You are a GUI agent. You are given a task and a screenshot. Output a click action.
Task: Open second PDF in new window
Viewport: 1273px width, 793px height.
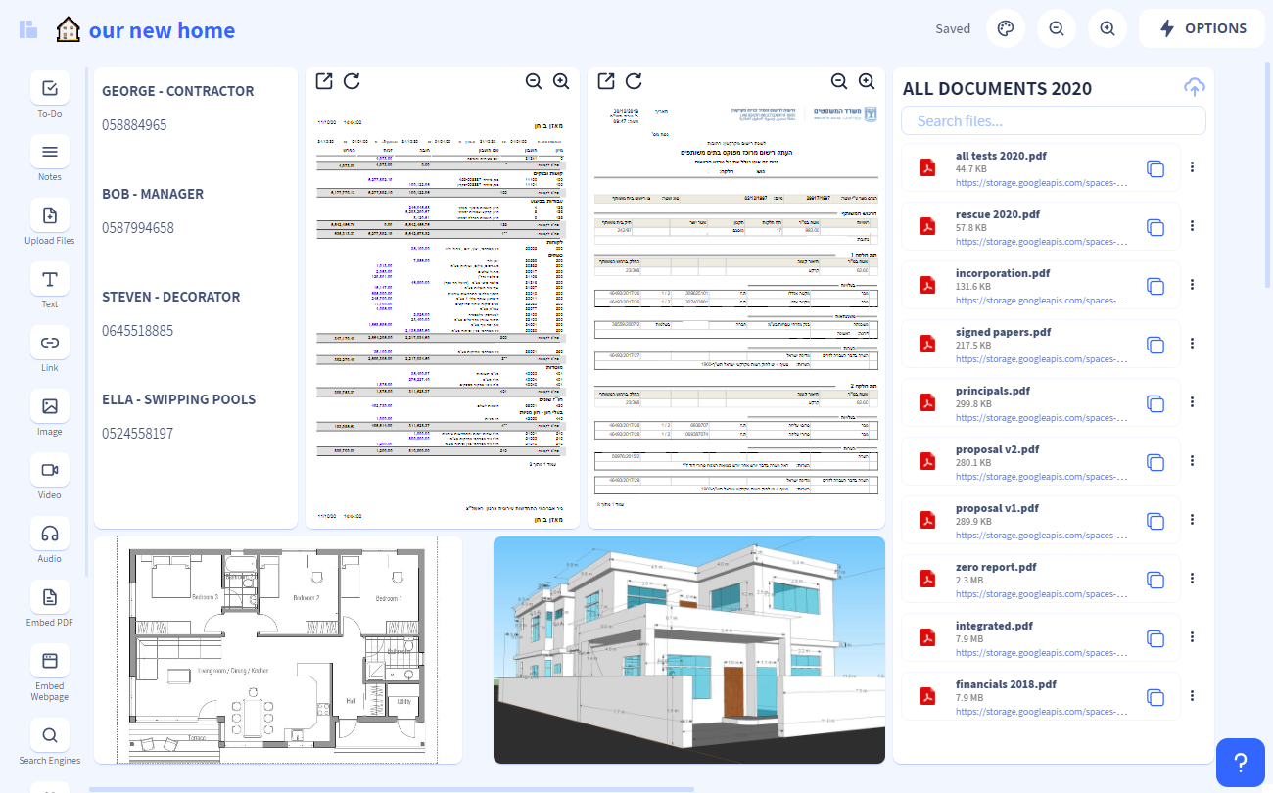[606, 81]
